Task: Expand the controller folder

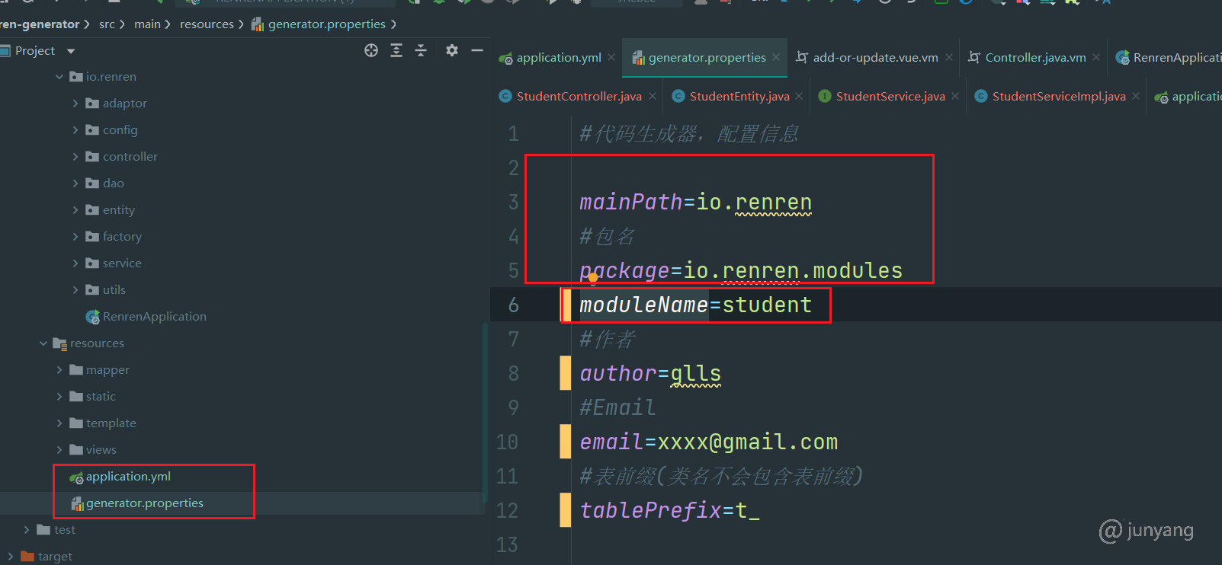Action: coord(75,157)
